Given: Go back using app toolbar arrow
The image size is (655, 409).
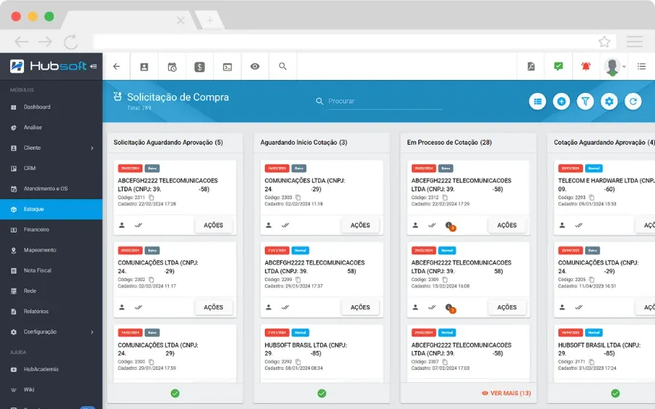Looking at the screenshot, I should tap(116, 66).
